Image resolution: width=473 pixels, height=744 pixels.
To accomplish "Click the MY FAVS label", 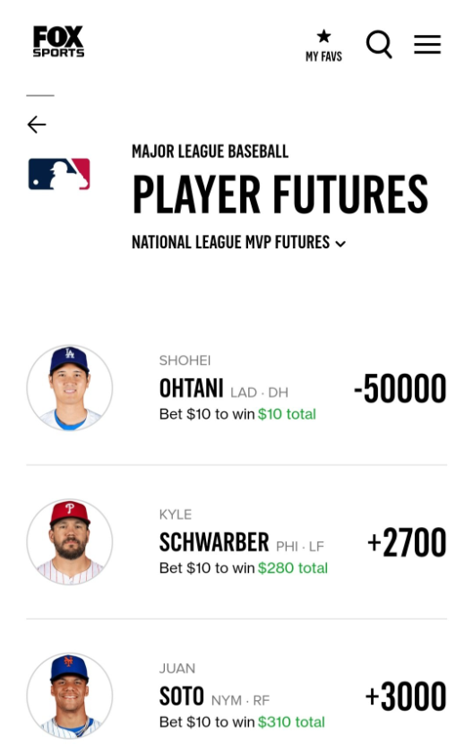I will click(324, 56).
